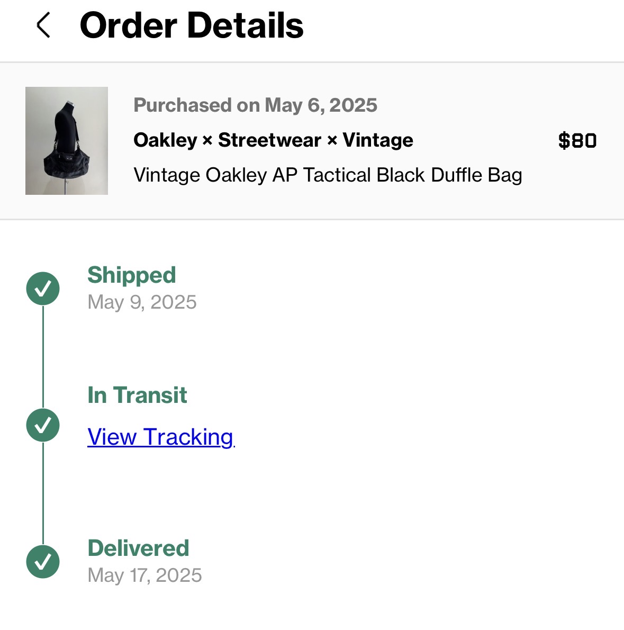
Task: Click timeline line between Shipped and In Transit
Action: pos(43,357)
